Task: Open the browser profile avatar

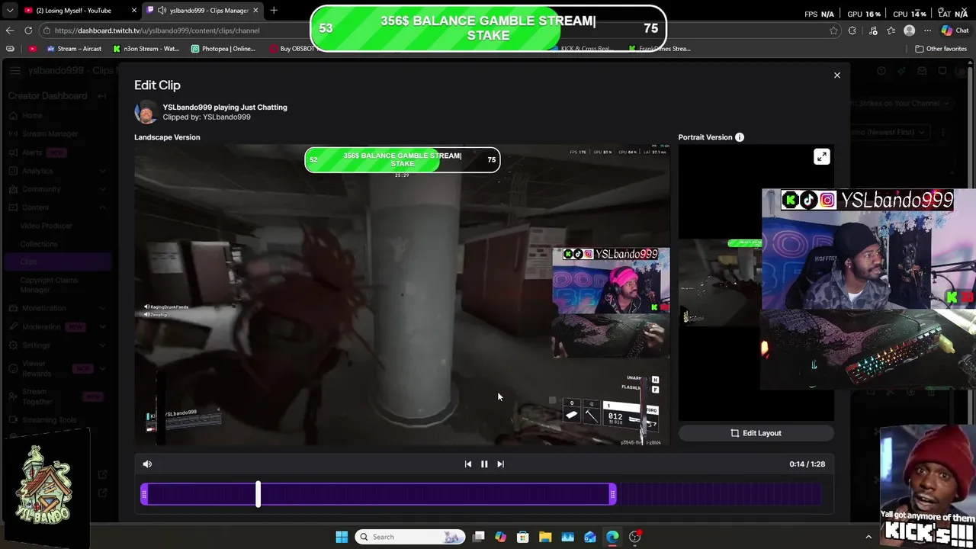Action: (x=909, y=30)
